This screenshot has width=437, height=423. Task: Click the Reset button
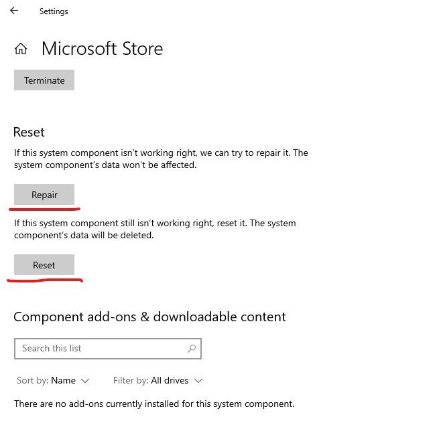tap(44, 264)
